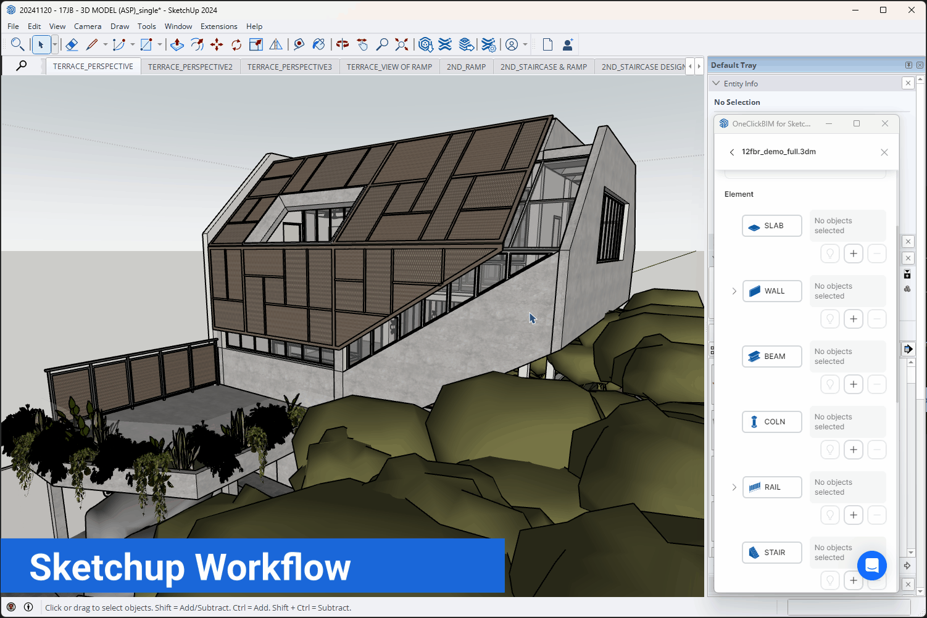This screenshot has width=927, height=618.
Task: Click the info icon in status bar
Action: coord(28,607)
